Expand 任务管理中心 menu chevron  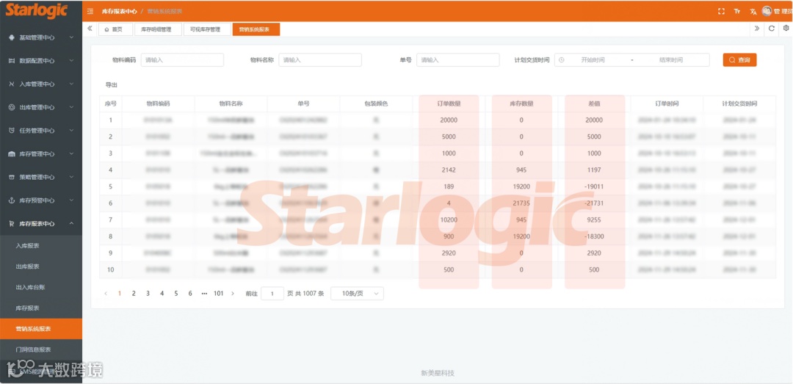point(71,131)
